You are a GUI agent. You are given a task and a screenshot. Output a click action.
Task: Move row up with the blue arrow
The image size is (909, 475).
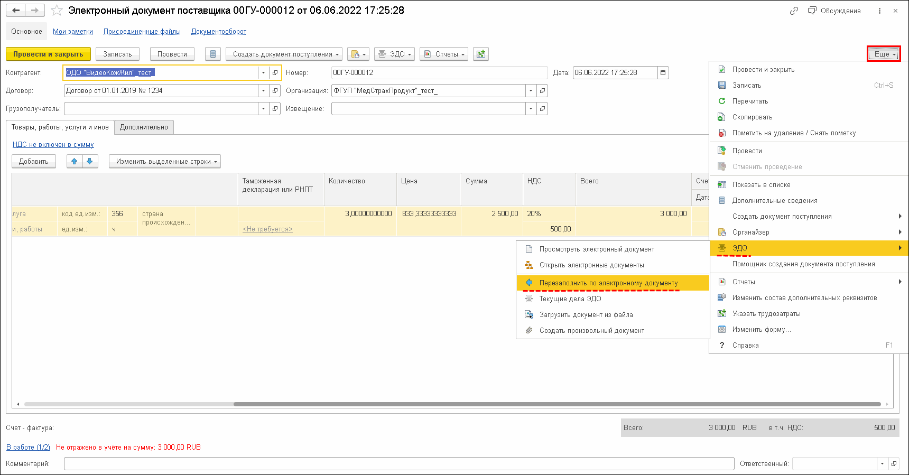[x=75, y=161]
